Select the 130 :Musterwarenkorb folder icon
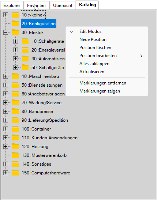 coord(15,155)
